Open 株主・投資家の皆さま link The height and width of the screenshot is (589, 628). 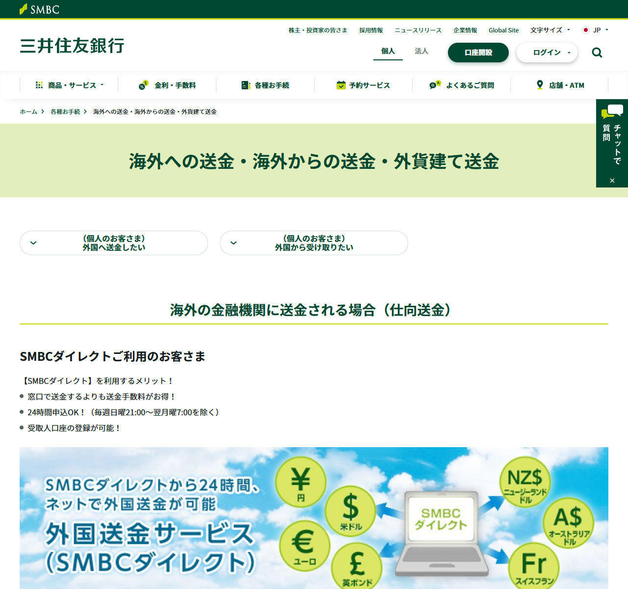pyautogui.click(x=318, y=30)
